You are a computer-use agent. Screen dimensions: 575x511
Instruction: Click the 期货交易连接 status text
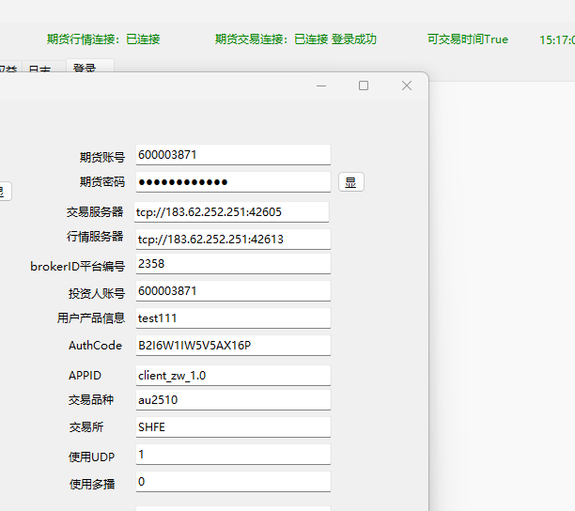pos(295,39)
